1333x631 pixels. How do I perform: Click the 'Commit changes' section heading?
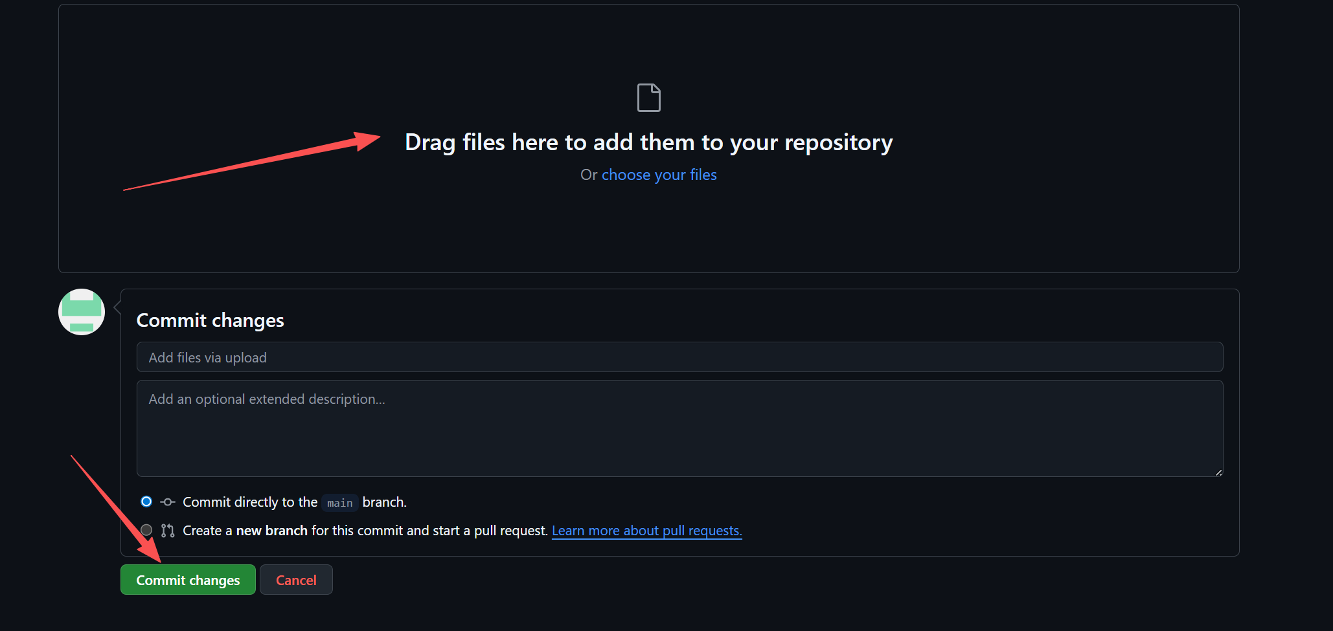[210, 320]
